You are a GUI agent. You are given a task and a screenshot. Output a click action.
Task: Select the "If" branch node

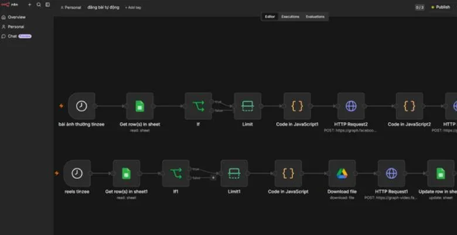pyautogui.click(x=198, y=106)
